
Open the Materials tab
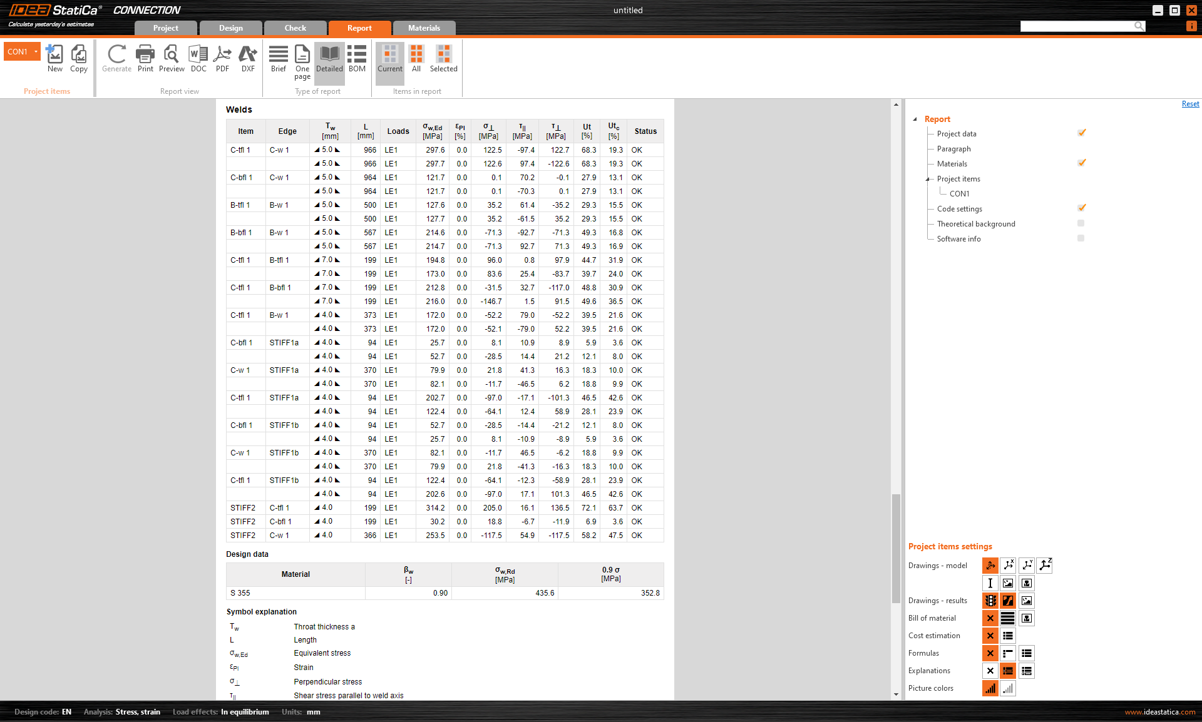click(x=424, y=28)
